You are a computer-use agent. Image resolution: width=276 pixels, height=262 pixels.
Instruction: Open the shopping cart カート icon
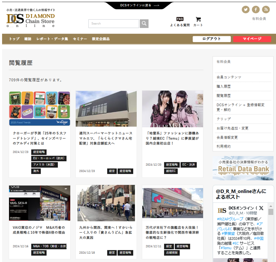198,21
